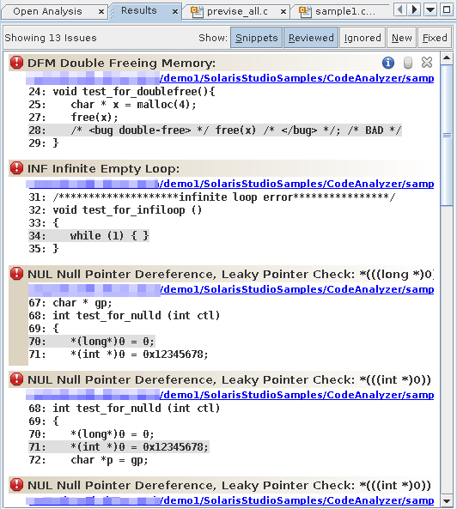Click the error icon of the (long *)0 null pointer issue
The image size is (457, 509).
(16, 273)
